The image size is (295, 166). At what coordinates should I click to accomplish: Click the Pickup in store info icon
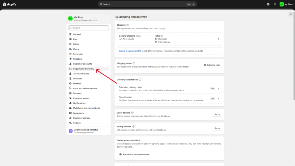point(133,127)
